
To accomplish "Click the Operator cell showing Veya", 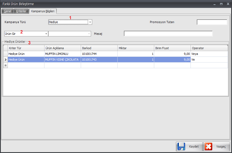I will coord(209,54).
